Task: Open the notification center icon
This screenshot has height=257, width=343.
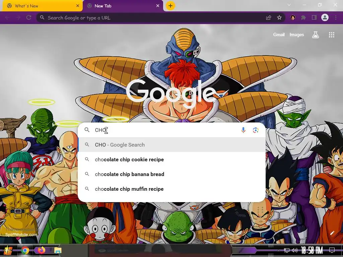Action: [332, 250]
